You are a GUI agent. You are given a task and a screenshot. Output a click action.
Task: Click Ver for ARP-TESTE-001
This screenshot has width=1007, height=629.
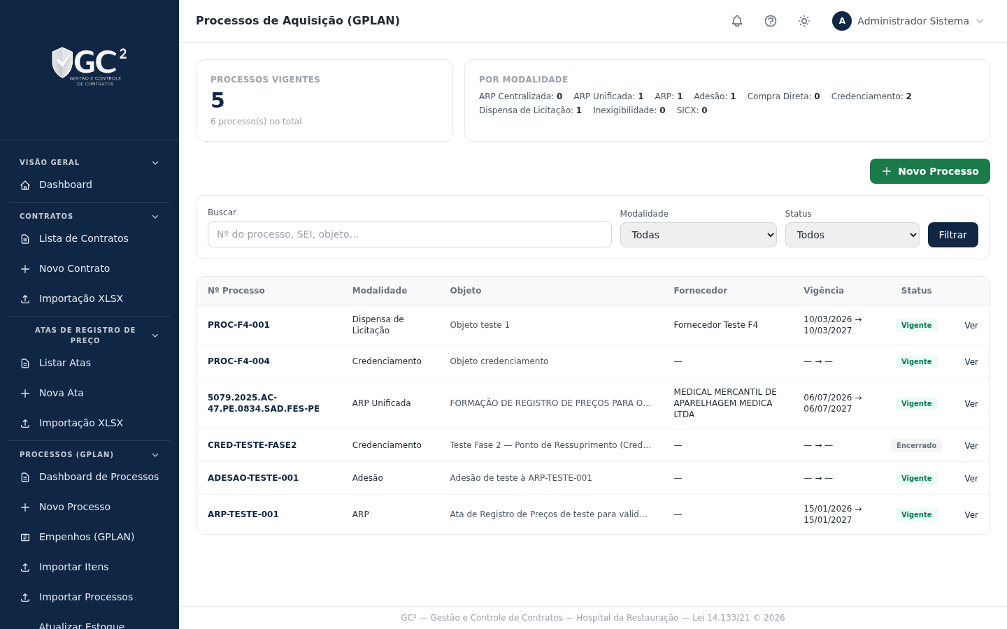pos(971,515)
